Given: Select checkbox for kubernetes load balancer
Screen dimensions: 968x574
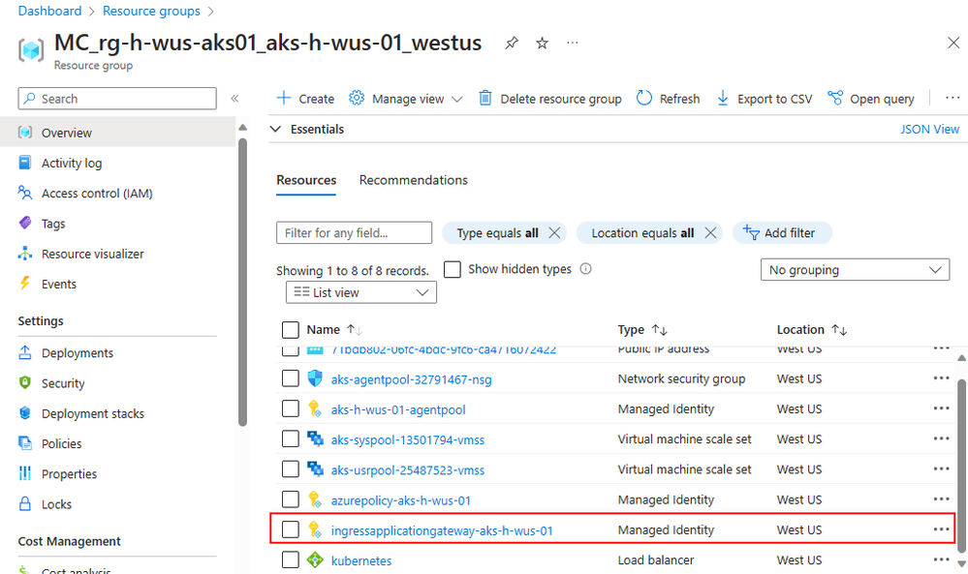Looking at the screenshot, I should coord(290,559).
